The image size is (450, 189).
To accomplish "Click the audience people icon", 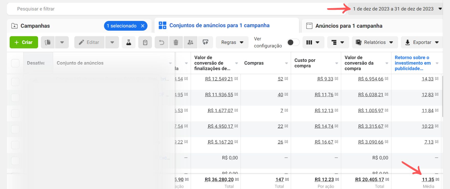I will pyautogui.click(x=190, y=42).
